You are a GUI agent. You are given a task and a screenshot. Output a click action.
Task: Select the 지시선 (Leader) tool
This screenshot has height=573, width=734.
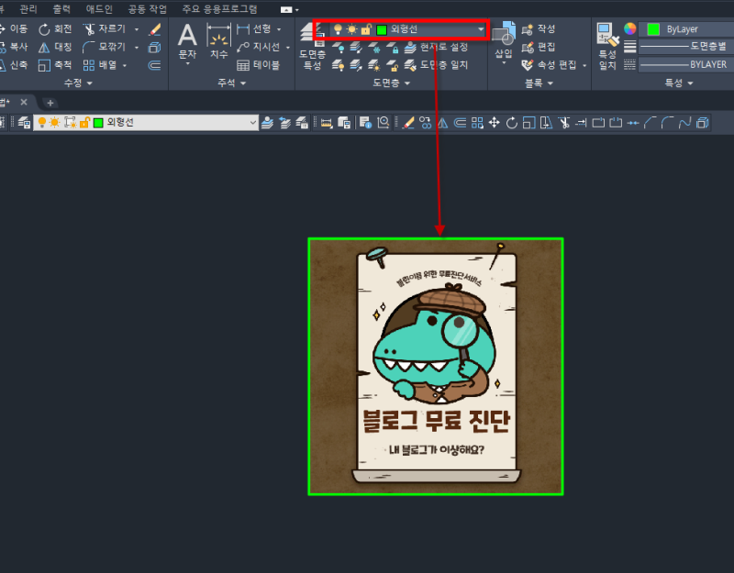pyautogui.click(x=259, y=47)
